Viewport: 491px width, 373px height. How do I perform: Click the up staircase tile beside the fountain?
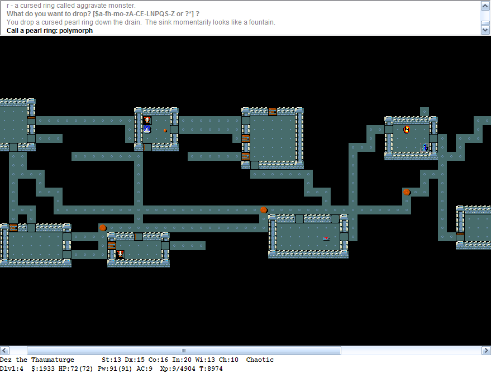[x=147, y=120]
